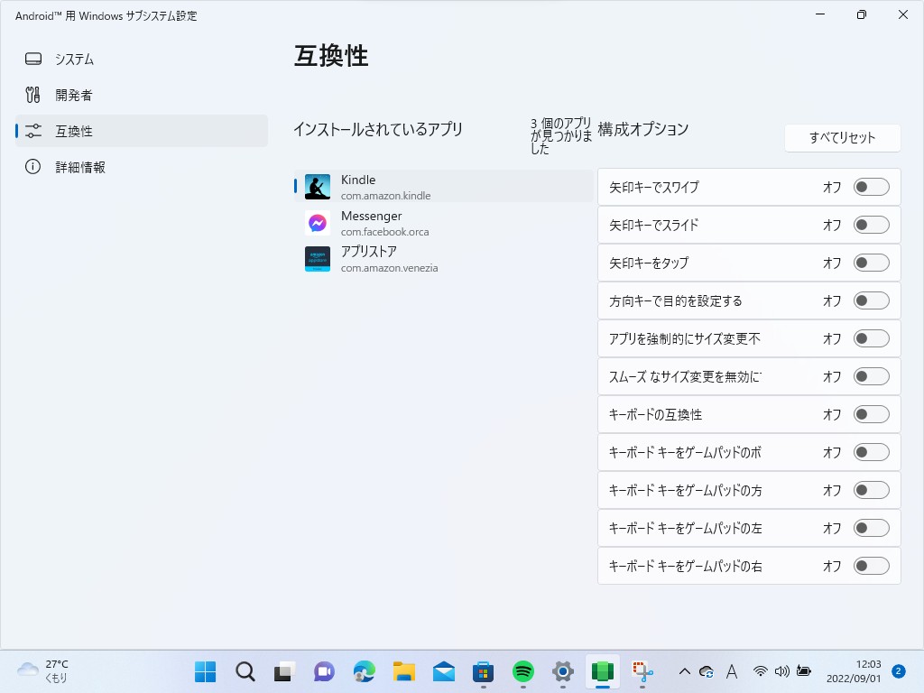Image resolution: width=924 pixels, height=693 pixels.
Task: Click the Windows Start button
Action: [x=205, y=671]
